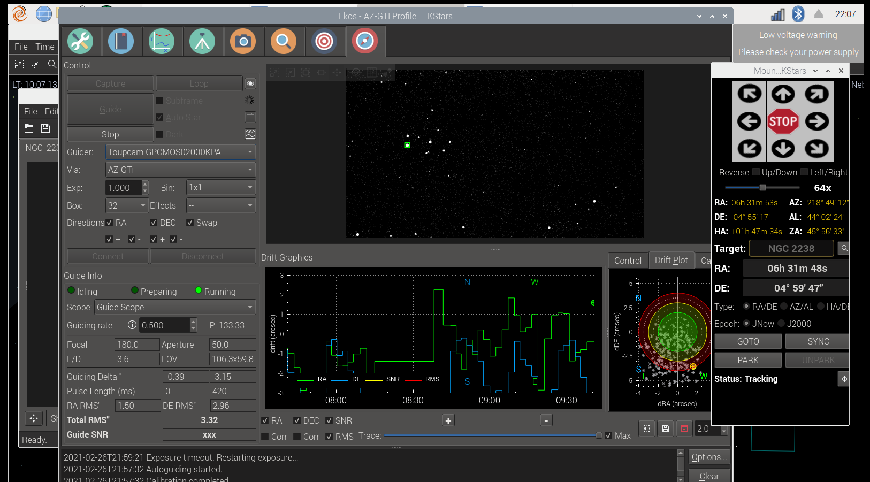This screenshot has height=482, width=870.
Task: Click the trash icon beside Auto Star
Action: 250,117
